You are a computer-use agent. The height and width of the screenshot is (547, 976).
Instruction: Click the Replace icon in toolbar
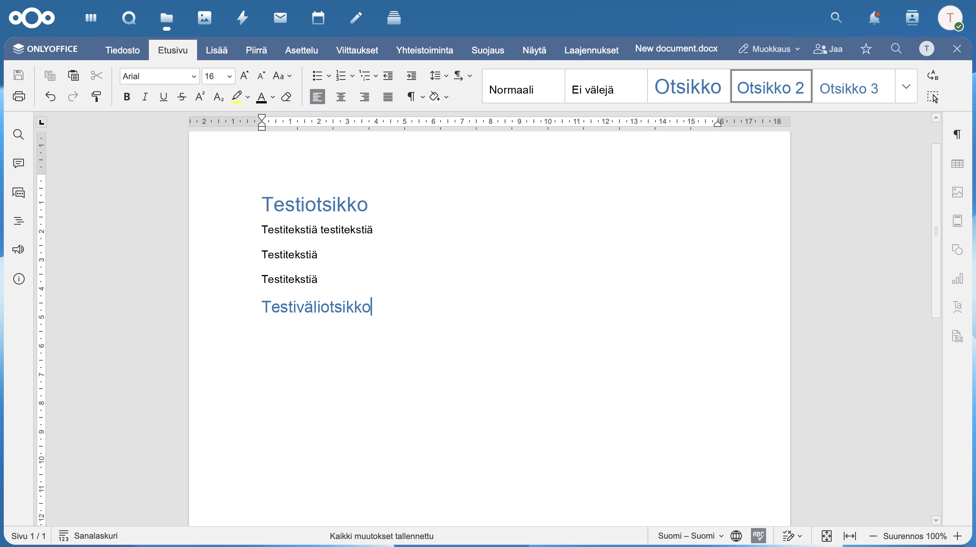pyautogui.click(x=932, y=75)
